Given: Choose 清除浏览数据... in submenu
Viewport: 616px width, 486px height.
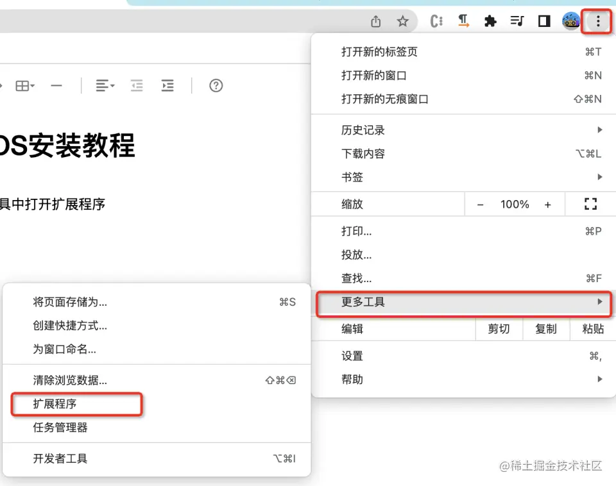Looking at the screenshot, I should point(157,380).
